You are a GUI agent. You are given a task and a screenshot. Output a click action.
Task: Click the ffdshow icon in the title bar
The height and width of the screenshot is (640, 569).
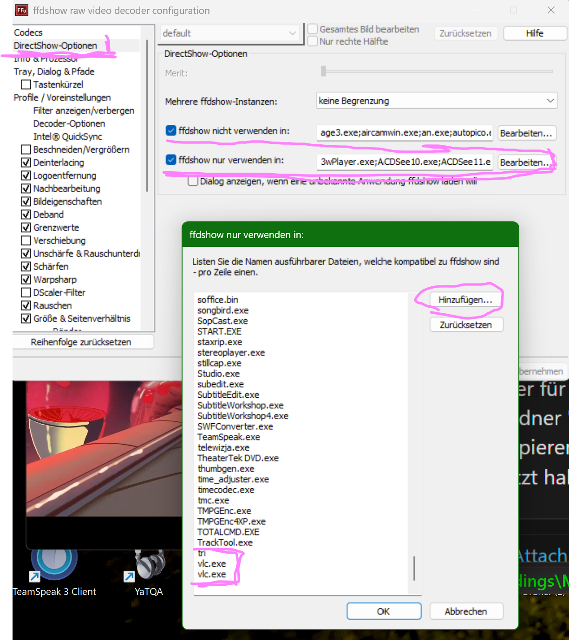(x=21, y=10)
